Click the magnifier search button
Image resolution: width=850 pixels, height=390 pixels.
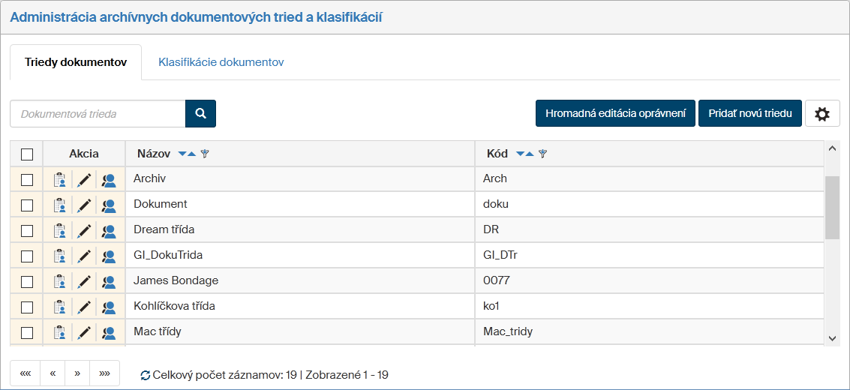tap(200, 114)
